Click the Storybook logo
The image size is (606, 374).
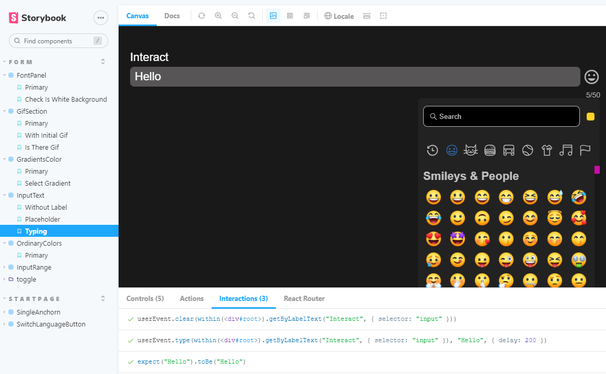(x=38, y=18)
